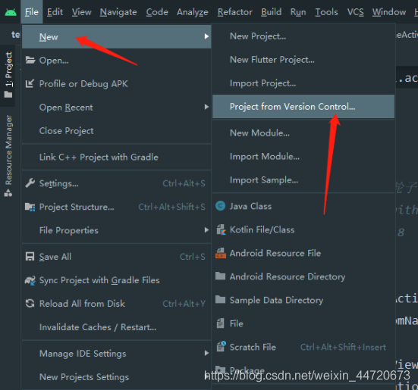Select Import Module... entry
Screen dimensions: 418x390
tap(303, 156)
